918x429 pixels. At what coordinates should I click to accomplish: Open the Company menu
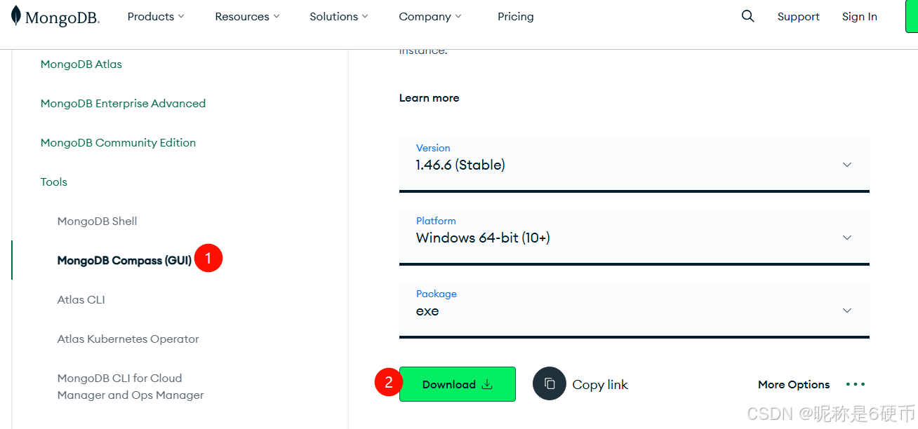[430, 16]
